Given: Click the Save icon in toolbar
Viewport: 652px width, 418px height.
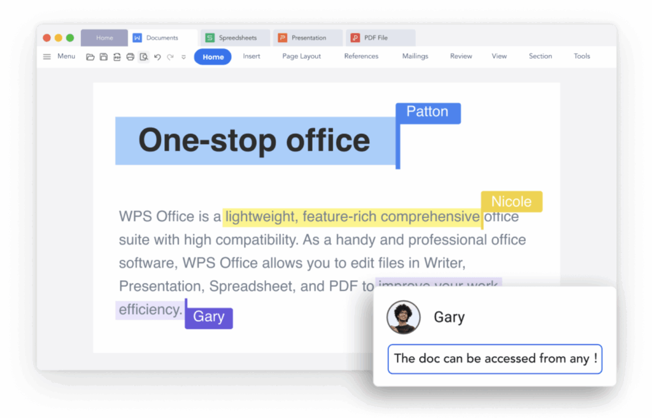Looking at the screenshot, I should pos(104,57).
